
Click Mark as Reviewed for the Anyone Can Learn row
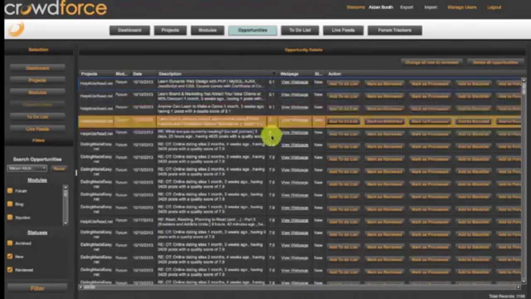tap(384, 109)
